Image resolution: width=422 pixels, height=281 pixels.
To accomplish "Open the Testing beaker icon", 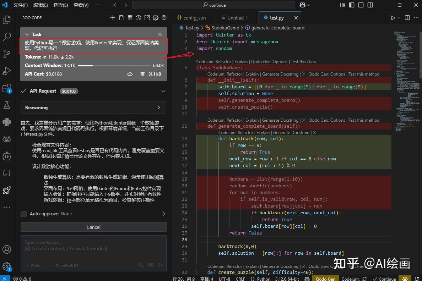I will click(x=7, y=105).
